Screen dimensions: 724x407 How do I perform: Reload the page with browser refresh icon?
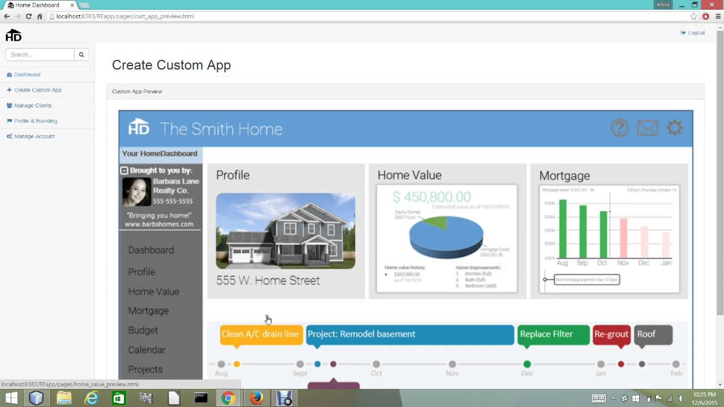[29, 16]
